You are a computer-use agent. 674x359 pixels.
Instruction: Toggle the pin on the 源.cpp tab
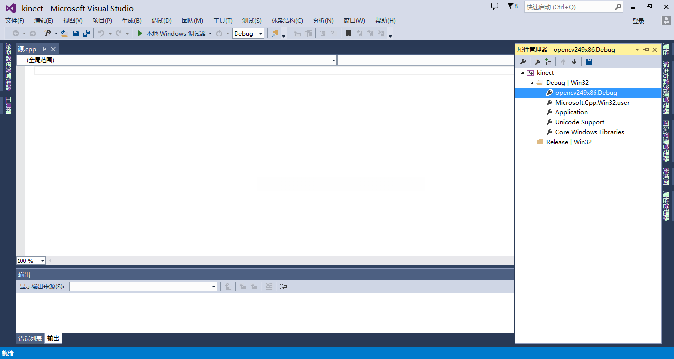(x=44, y=49)
